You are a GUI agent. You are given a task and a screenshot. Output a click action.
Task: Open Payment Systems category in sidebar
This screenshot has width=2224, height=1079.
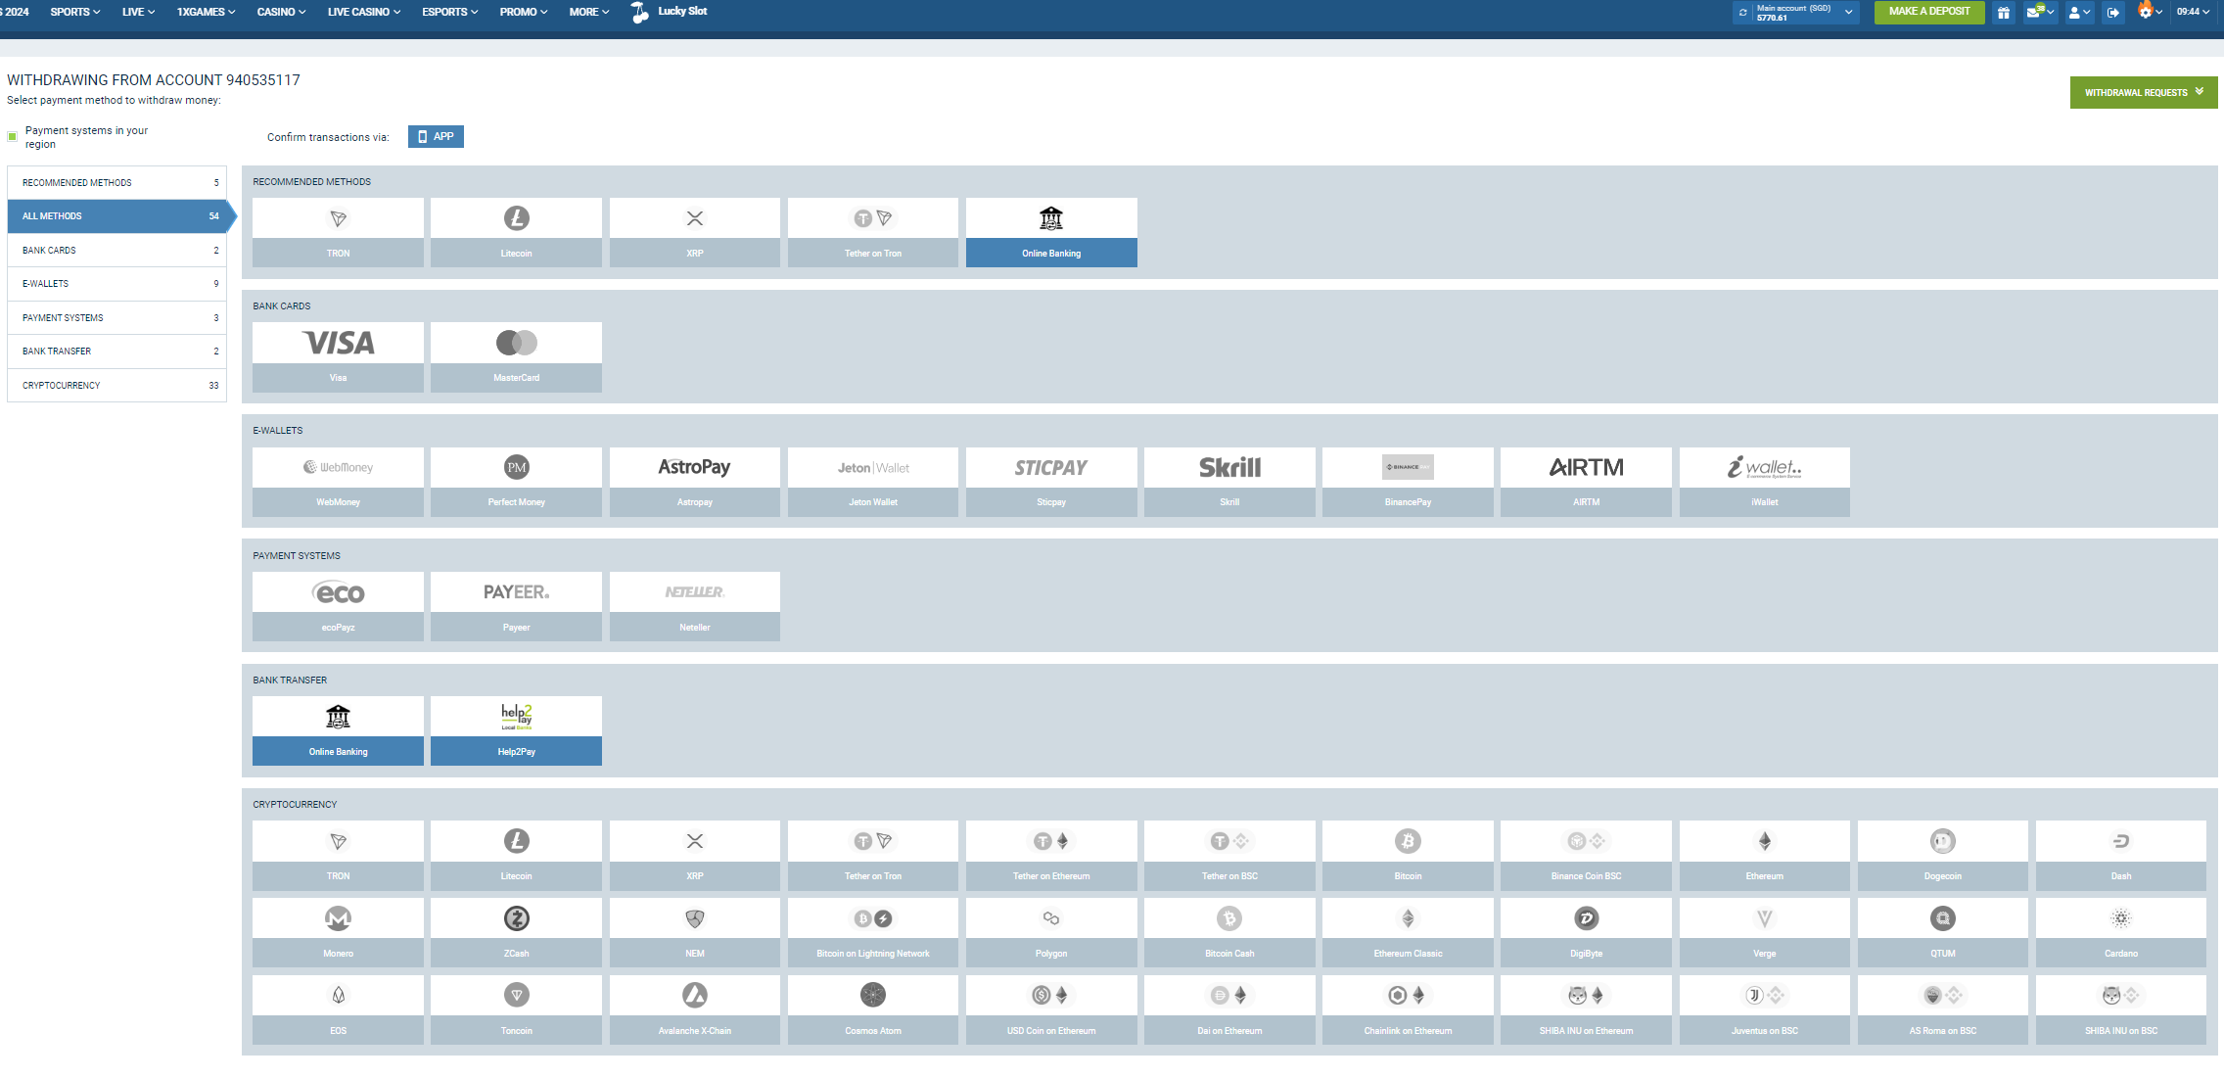click(116, 318)
